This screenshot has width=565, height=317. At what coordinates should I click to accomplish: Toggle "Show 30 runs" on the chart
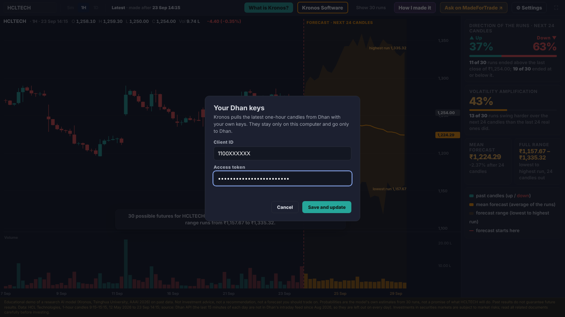371,8
